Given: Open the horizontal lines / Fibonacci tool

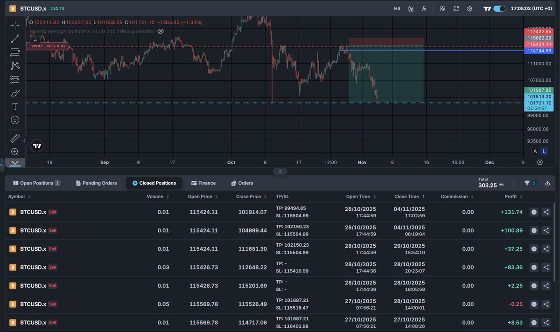Looking at the screenshot, I should tap(15, 52).
